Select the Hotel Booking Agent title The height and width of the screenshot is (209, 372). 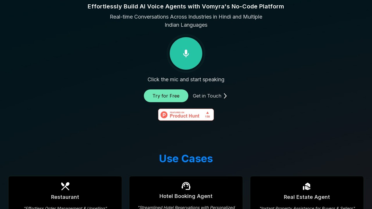186,196
